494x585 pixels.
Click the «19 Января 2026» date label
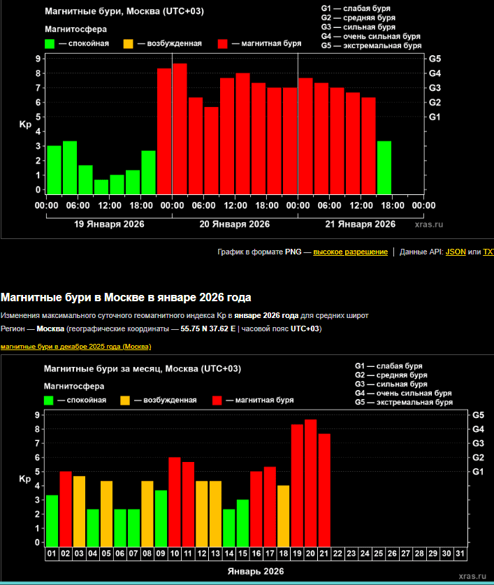(109, 224)
